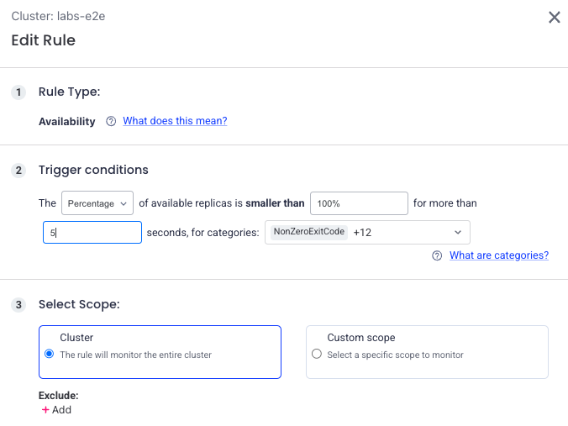Open the Percentage dropdown
Image resolution: width=568 pixels, height=426 pixels.
click(97, 203)
